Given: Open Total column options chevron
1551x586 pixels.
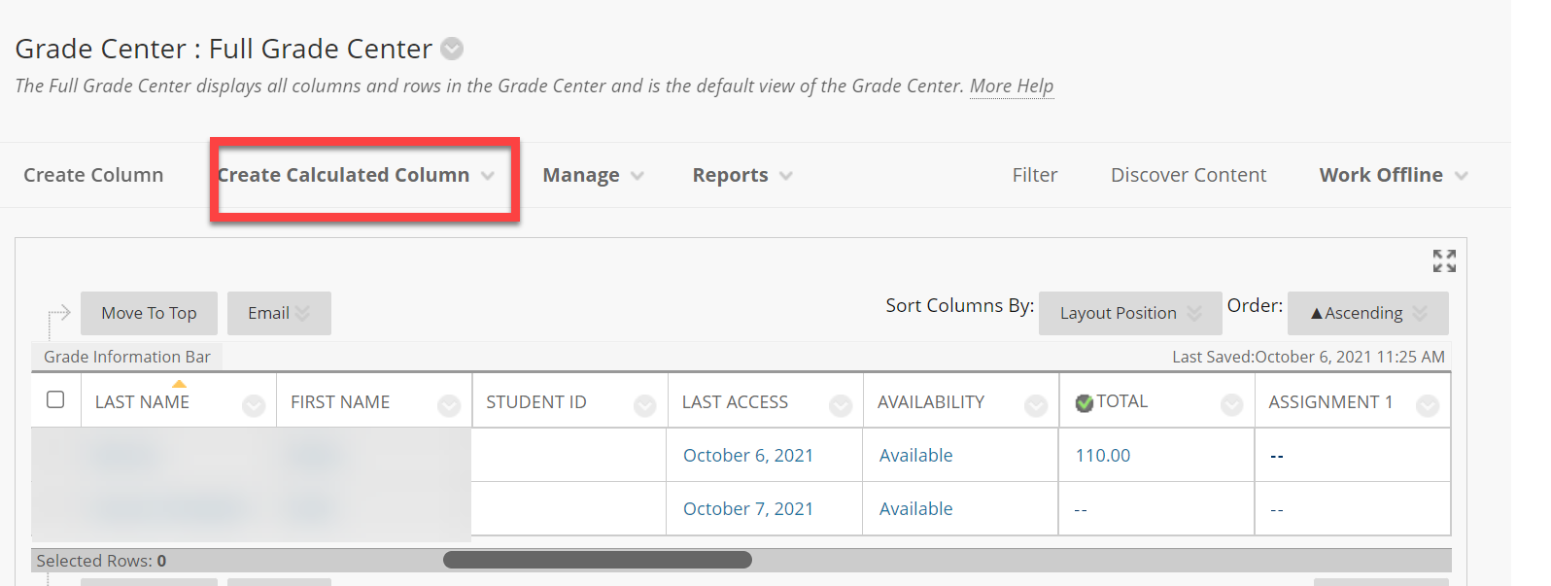Looking at the screenshot, I should coord(1231,405).
